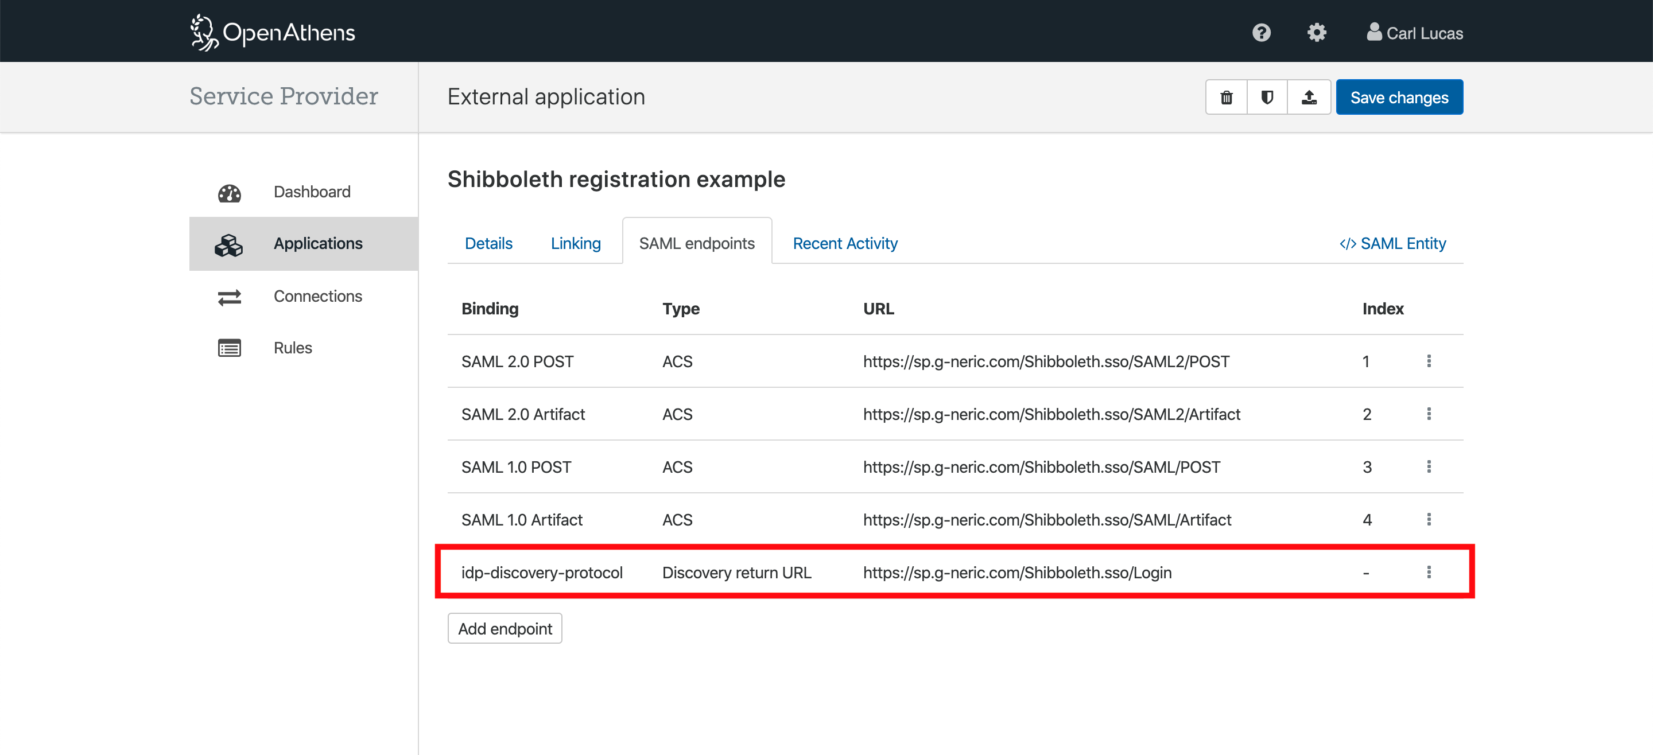
Task: Open options menu for SAML 2.0 POST row
Action: click(1429, 361)
